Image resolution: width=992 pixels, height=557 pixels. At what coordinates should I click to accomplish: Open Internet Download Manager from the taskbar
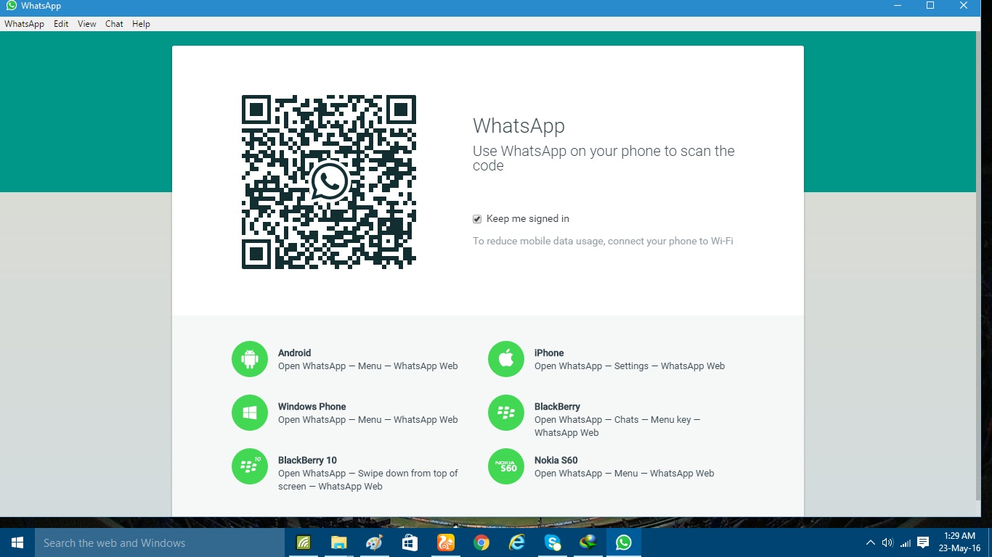(x=588, y=542)
